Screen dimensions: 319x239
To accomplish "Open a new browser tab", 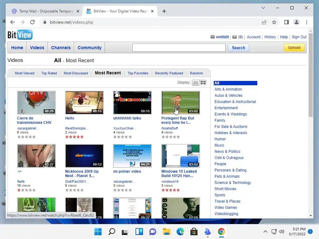I will click(164, 11).
